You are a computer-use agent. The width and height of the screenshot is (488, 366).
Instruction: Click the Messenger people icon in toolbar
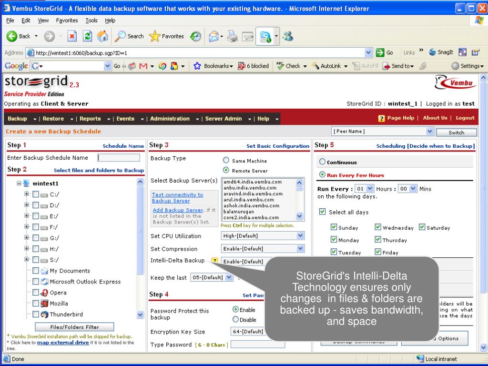tap(288, 36)
